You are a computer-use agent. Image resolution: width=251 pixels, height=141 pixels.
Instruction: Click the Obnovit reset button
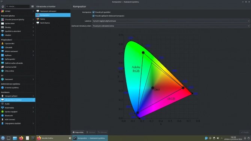point(102,132)
